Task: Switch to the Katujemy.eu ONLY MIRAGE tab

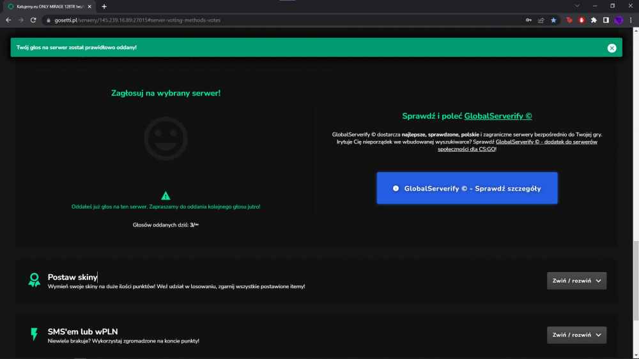Action: point(50,6)
